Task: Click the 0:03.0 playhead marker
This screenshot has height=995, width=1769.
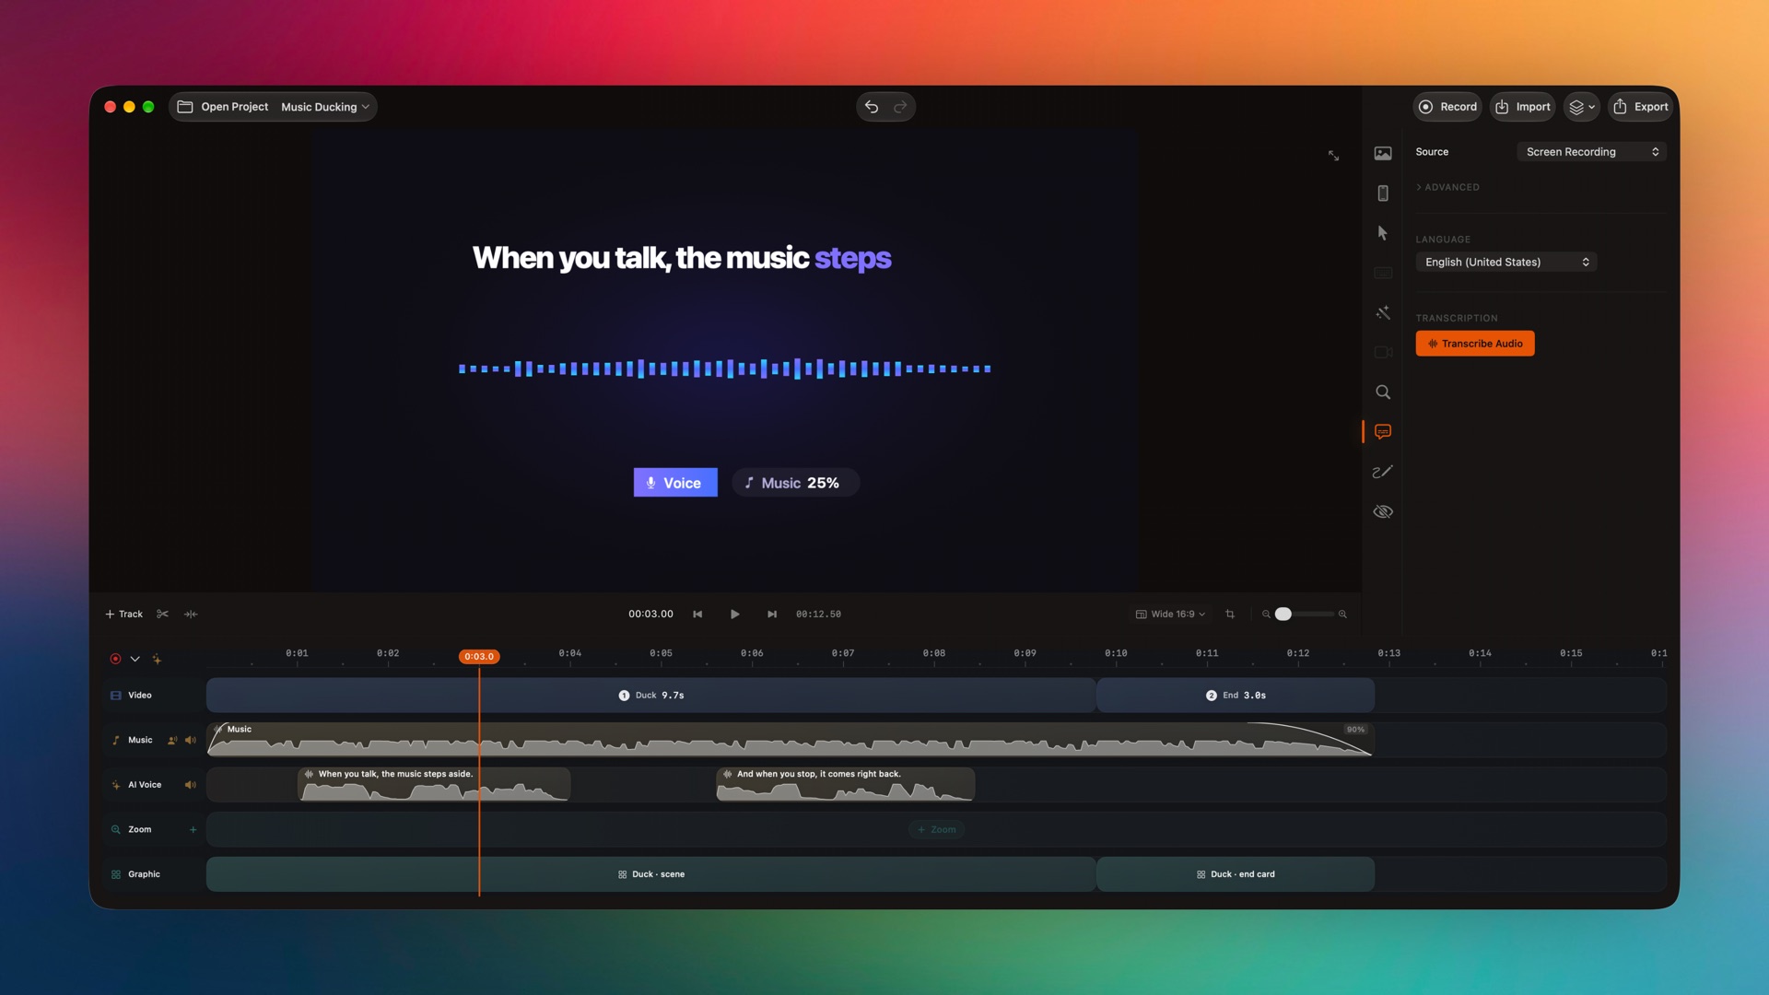Action: [x=479, y=656]
